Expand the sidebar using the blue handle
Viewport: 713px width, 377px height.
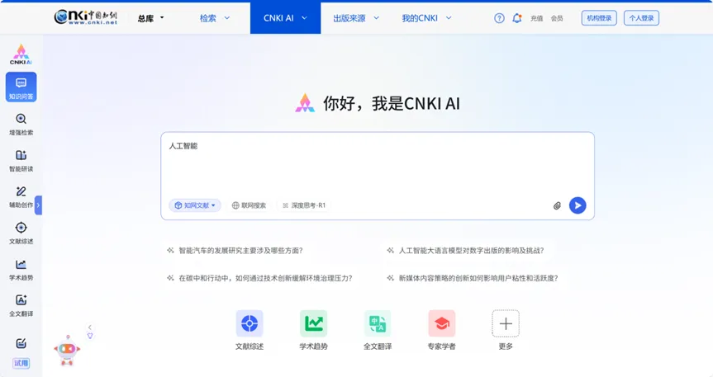tap(38, 205)
